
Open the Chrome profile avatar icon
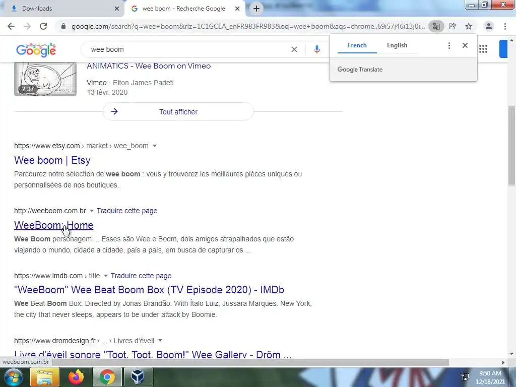point(489,26)
